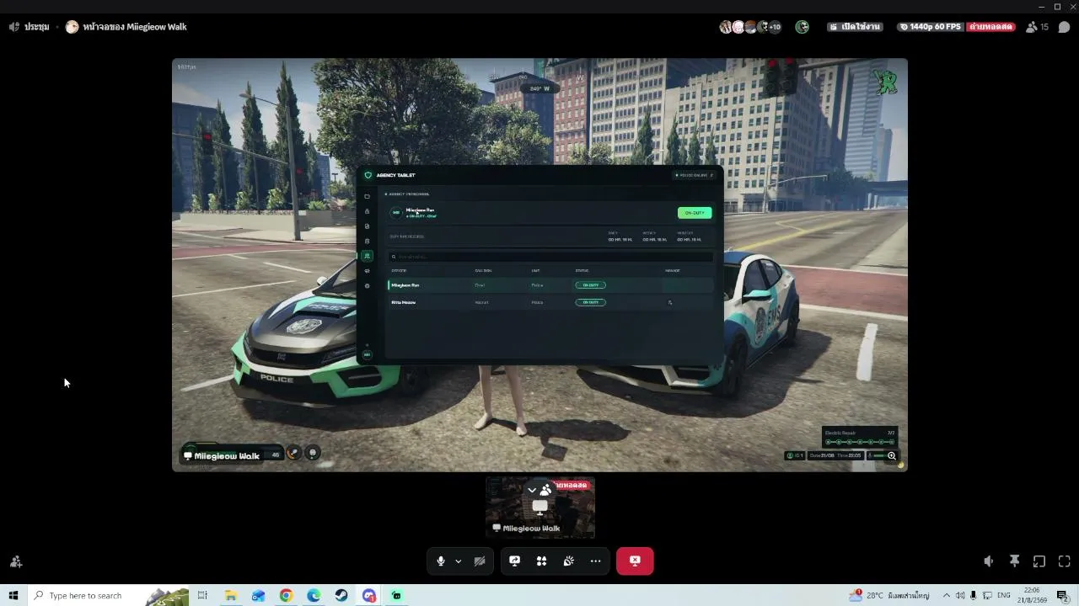Viewport: 1079px width, 606px height.
Task: Click ON DUTY status badge for Ritta Meeow
Action: [590, 302]
